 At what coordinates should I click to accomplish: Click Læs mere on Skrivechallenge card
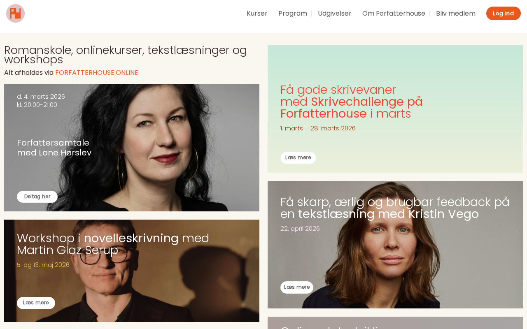tap(298, 158)
